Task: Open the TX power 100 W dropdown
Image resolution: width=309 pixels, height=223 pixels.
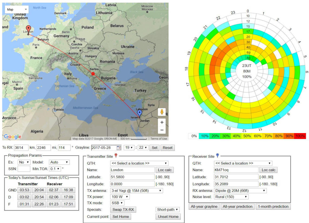Action: point(120,197)
